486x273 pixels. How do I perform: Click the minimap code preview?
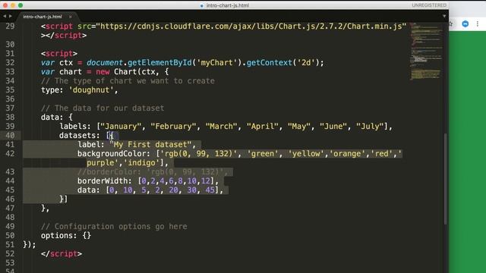426,51
